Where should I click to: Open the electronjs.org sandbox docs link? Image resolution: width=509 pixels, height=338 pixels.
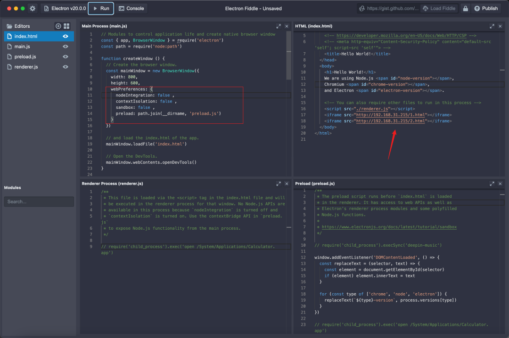[x=389, y=227]
